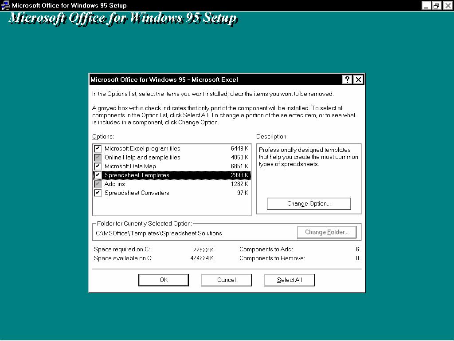The image size is (454, 341).
Task: Choose Select All components
Action: (x=289, y=280)
